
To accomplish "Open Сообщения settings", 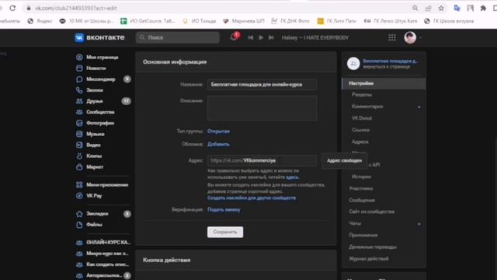I will [x=362, y=200].
